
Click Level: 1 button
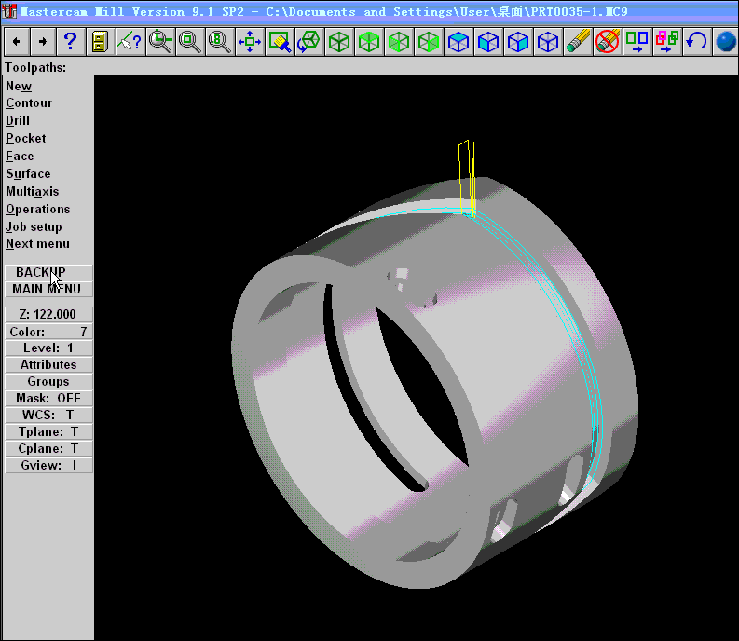point(48,348)
